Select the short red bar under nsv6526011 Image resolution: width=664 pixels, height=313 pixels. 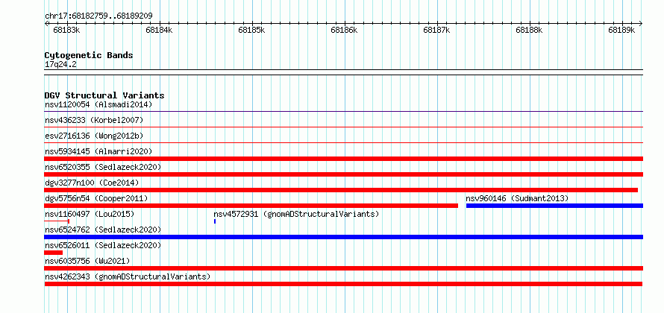tap(54, 253)
